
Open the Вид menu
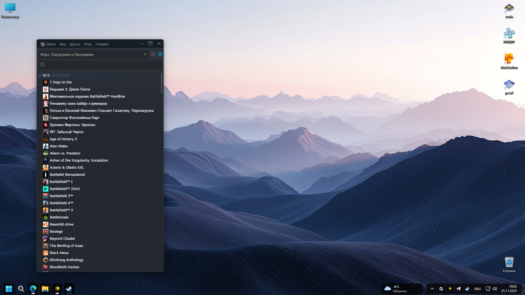tap(63, 44)
